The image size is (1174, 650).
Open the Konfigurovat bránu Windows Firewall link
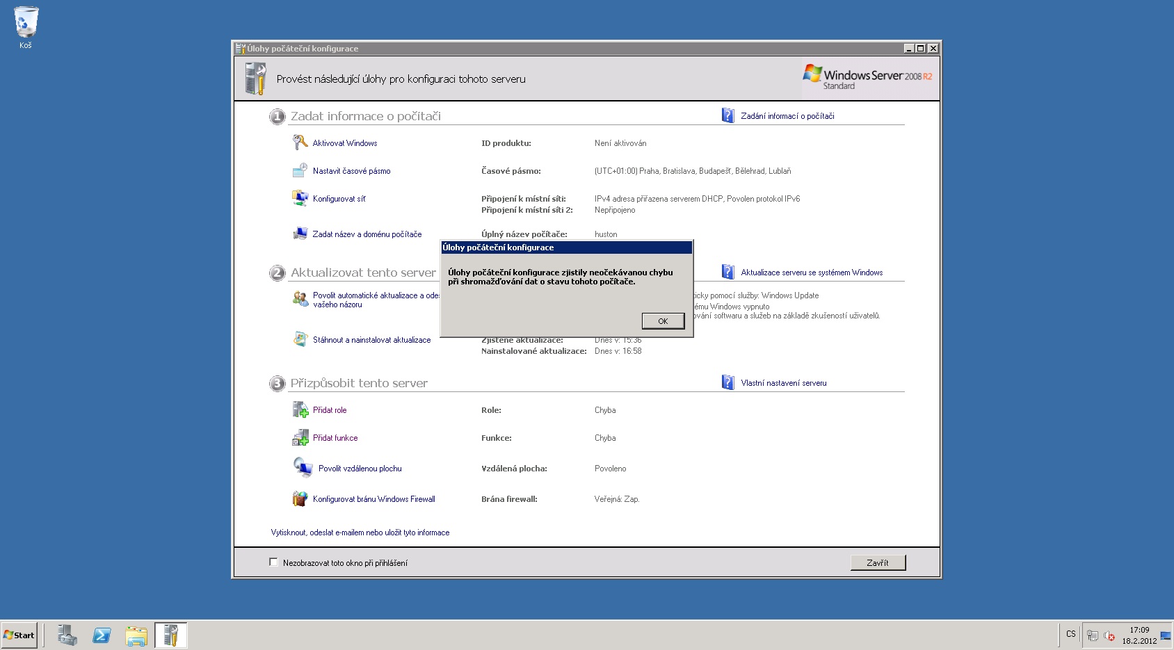[374, 499]
